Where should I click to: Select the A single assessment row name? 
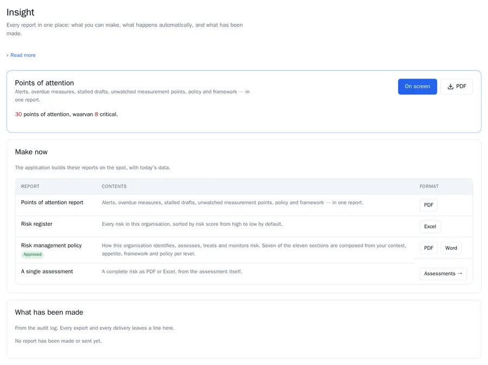[x=47, y=271]
